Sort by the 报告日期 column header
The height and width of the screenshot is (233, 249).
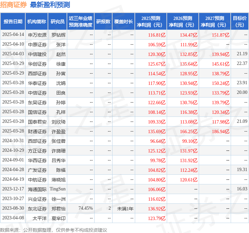tap(13, 22)
